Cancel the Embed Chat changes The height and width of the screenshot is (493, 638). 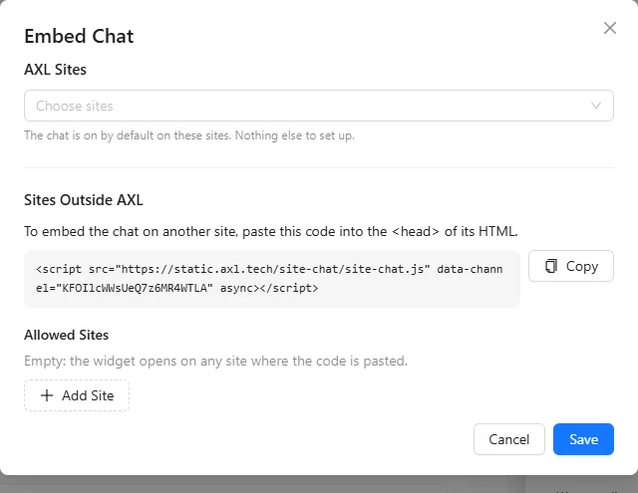(x=509, y=439)
